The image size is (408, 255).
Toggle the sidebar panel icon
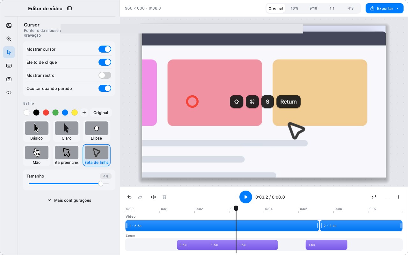coord(69,8)
